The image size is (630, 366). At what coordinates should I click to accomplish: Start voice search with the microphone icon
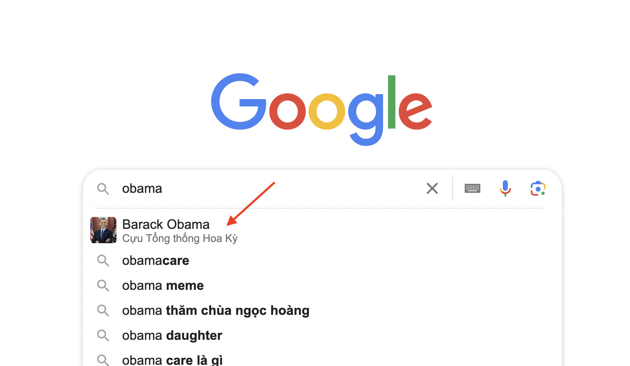[x=505, y=188]
